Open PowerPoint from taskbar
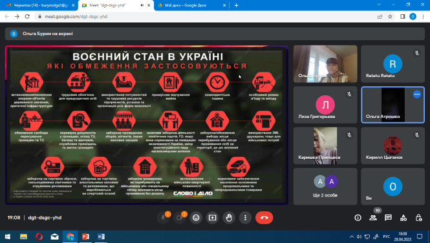This screenshot has width=430, height=243. pos(85,237)
